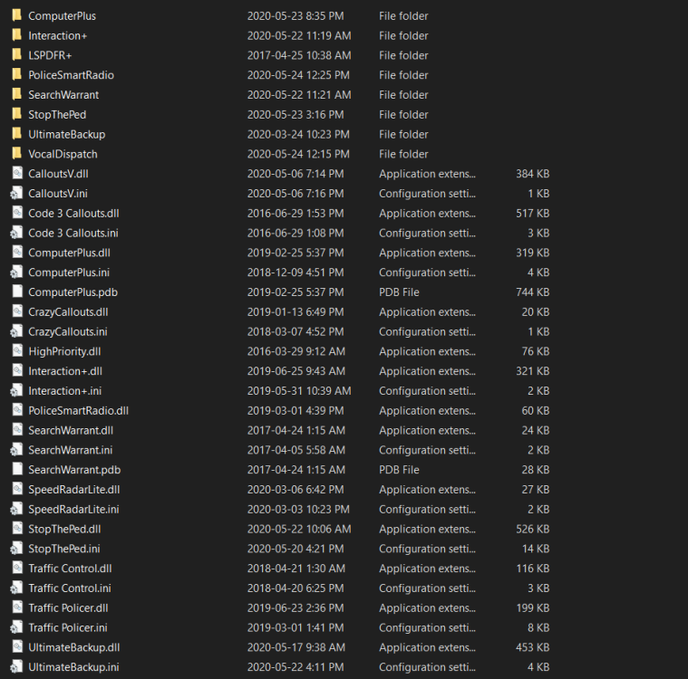Select the ComputerPlus.pdb blank file icon

pos(17,292)
